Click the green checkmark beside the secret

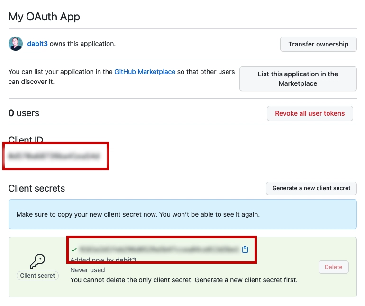74,250
